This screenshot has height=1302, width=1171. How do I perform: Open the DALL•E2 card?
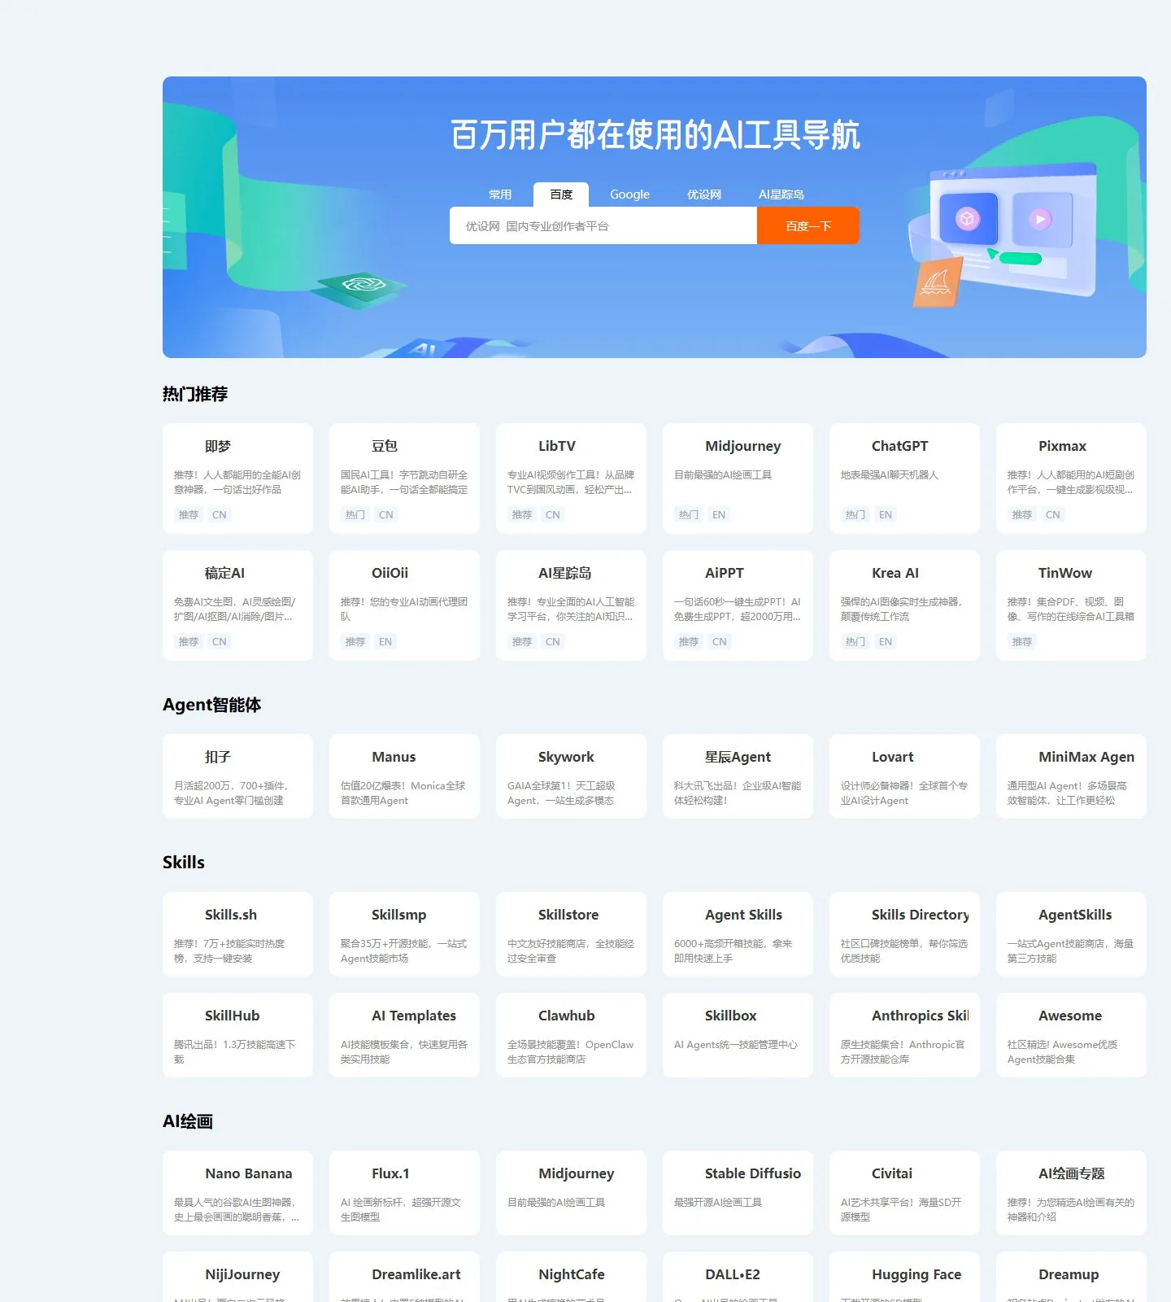click(738, 1277)
